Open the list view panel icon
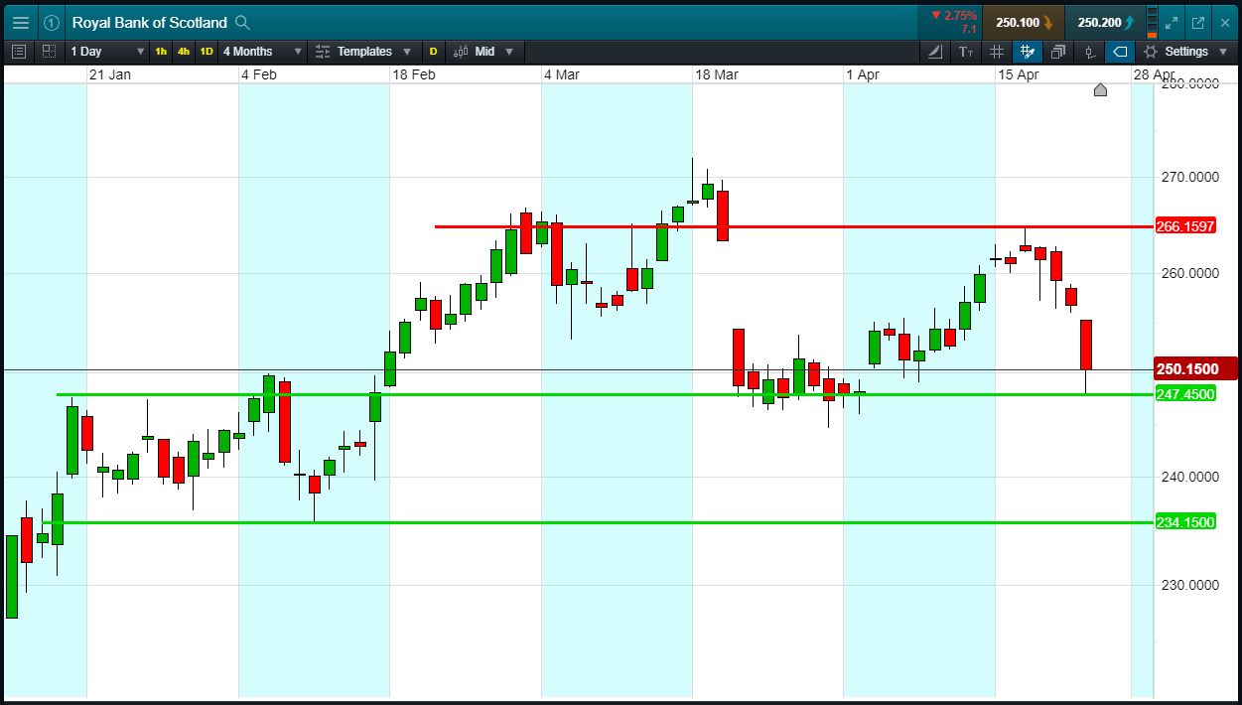The height and width of the screenshot is (705, 1242). point(19,52)
